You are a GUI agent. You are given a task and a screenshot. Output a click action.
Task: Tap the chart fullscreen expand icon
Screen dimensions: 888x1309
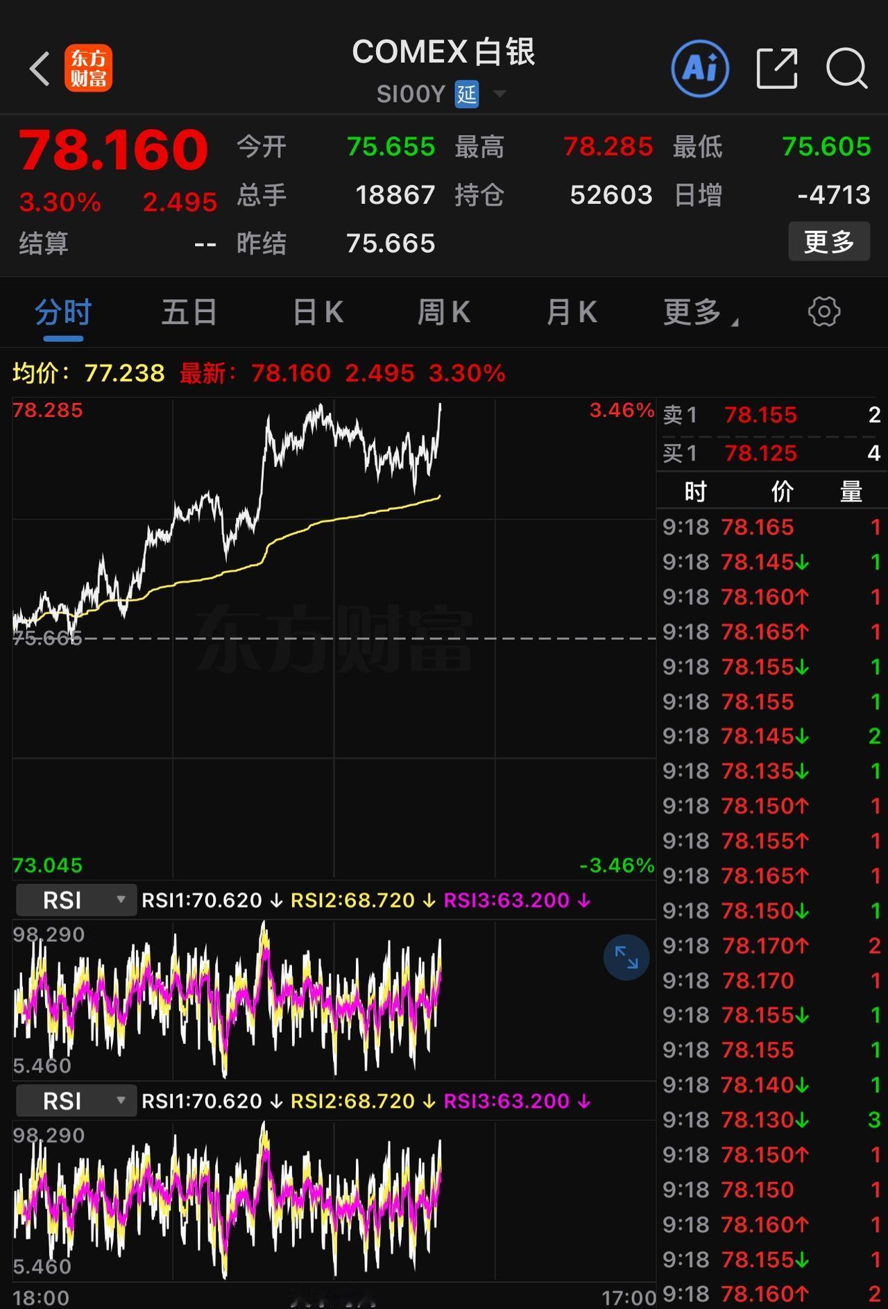coord(626,957)
